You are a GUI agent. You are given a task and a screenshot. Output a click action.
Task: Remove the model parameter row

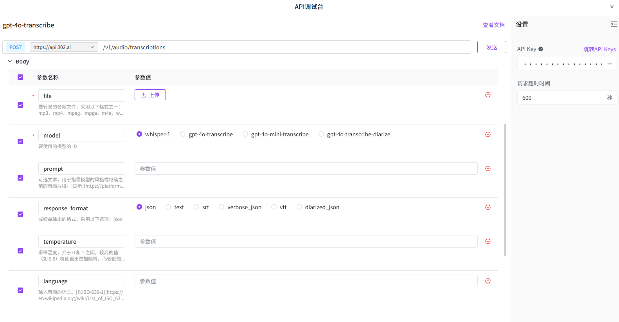click(x=488, y=134)
